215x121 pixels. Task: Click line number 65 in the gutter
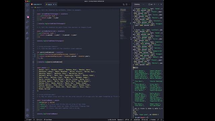pos(33,62)
